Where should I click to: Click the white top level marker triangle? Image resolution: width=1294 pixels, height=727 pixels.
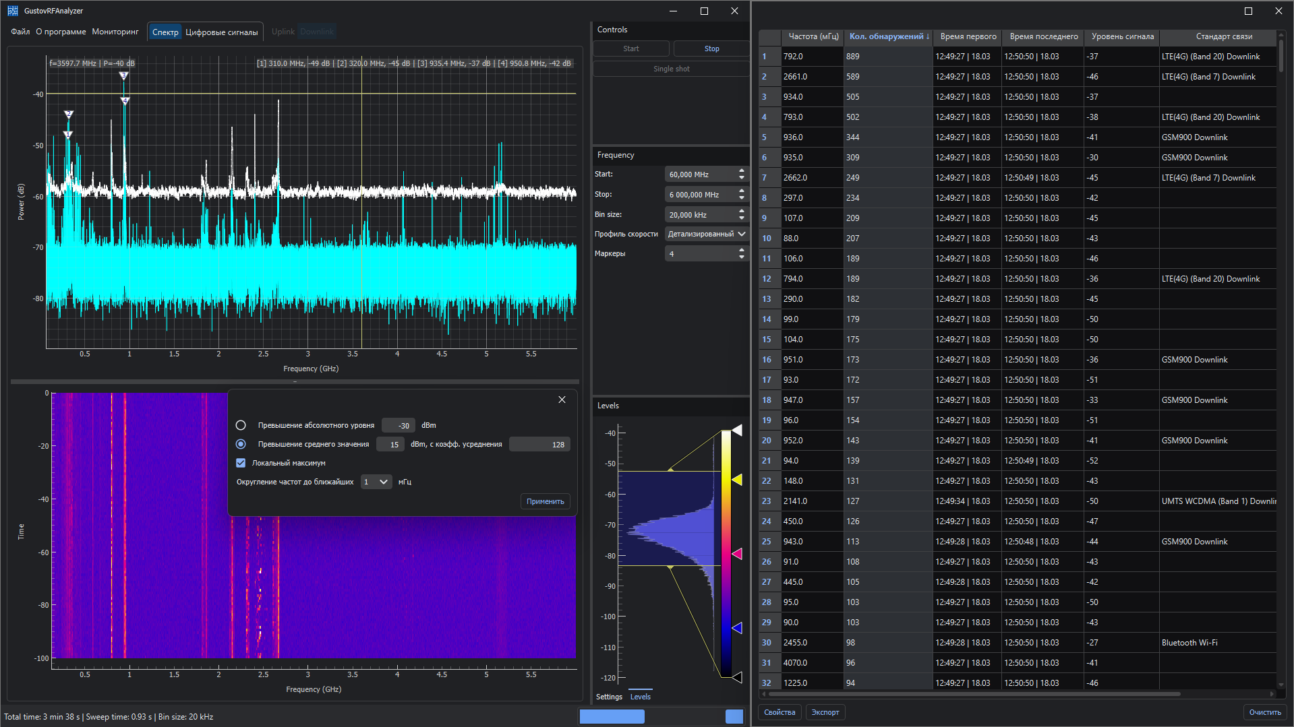click(x=737, y=430)
